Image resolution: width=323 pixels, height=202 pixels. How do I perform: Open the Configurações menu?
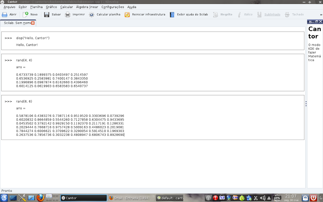pyautogui.click(x=113, y=7)
